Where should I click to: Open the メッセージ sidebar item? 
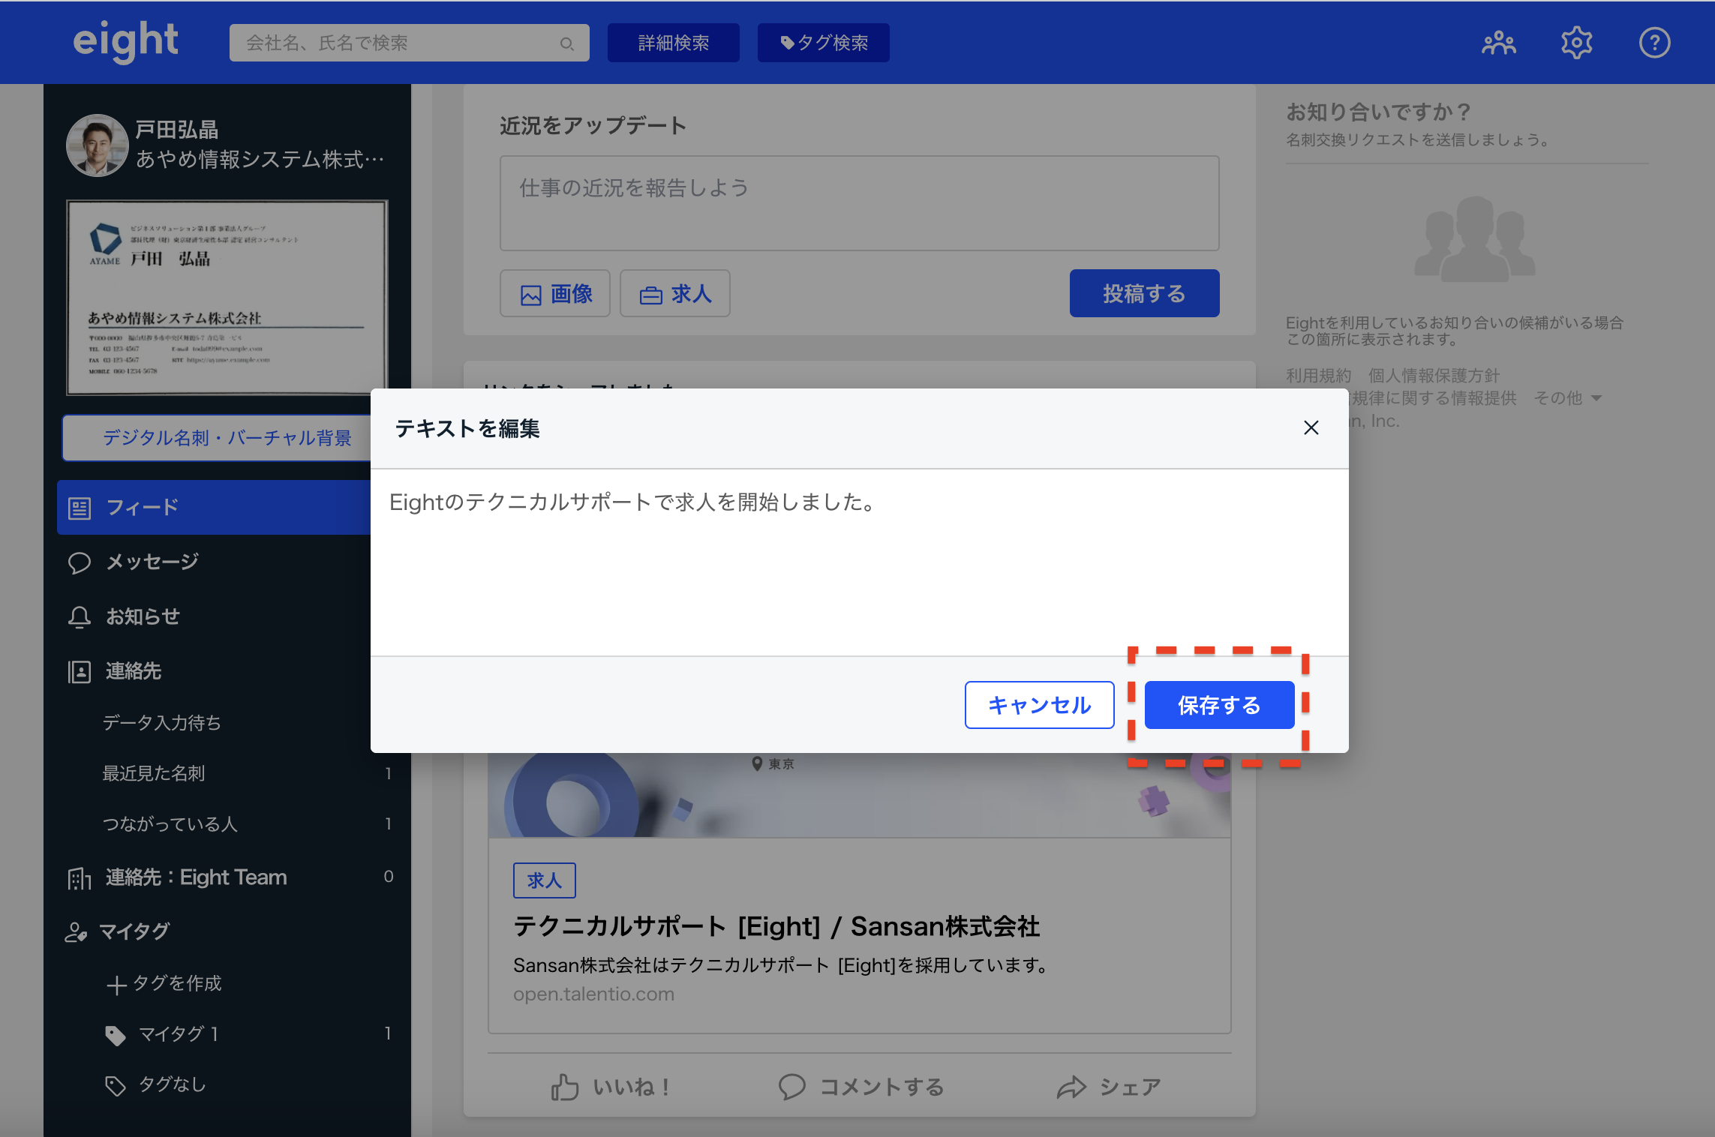coord(152,562)
